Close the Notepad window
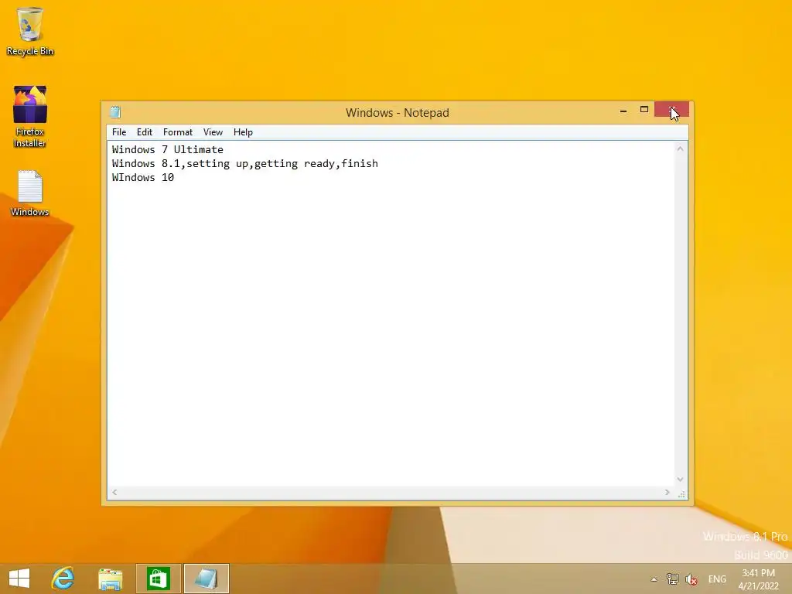This screenshot has width=792, height=594. click(x=672, y=110)
